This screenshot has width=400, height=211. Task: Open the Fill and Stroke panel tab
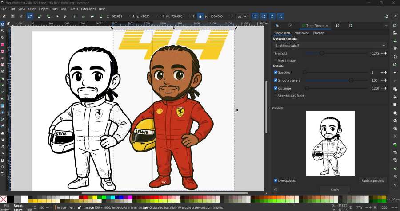pyautogui.click(x=290, y=26)
